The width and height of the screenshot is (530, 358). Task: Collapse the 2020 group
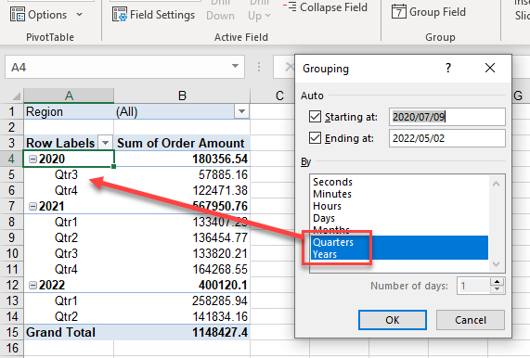coord(32,159)
